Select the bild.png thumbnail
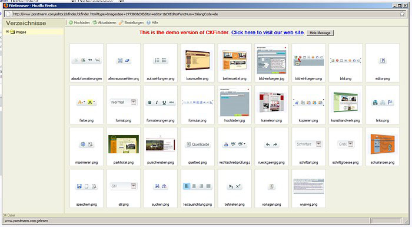Screen dimensions: 412x227 coord(345,62)
